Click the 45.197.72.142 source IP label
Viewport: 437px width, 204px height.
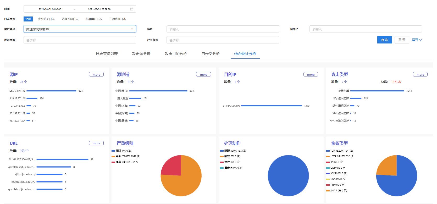(18, 113)
